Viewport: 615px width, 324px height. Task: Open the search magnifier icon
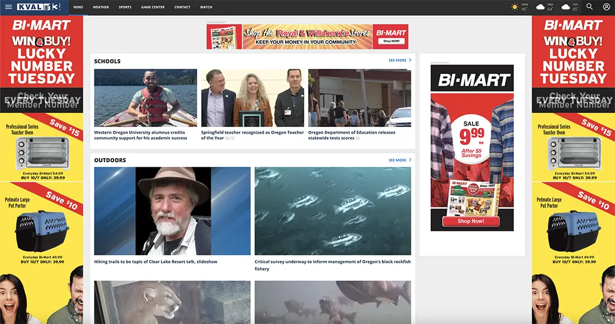(x=589, y=7)
